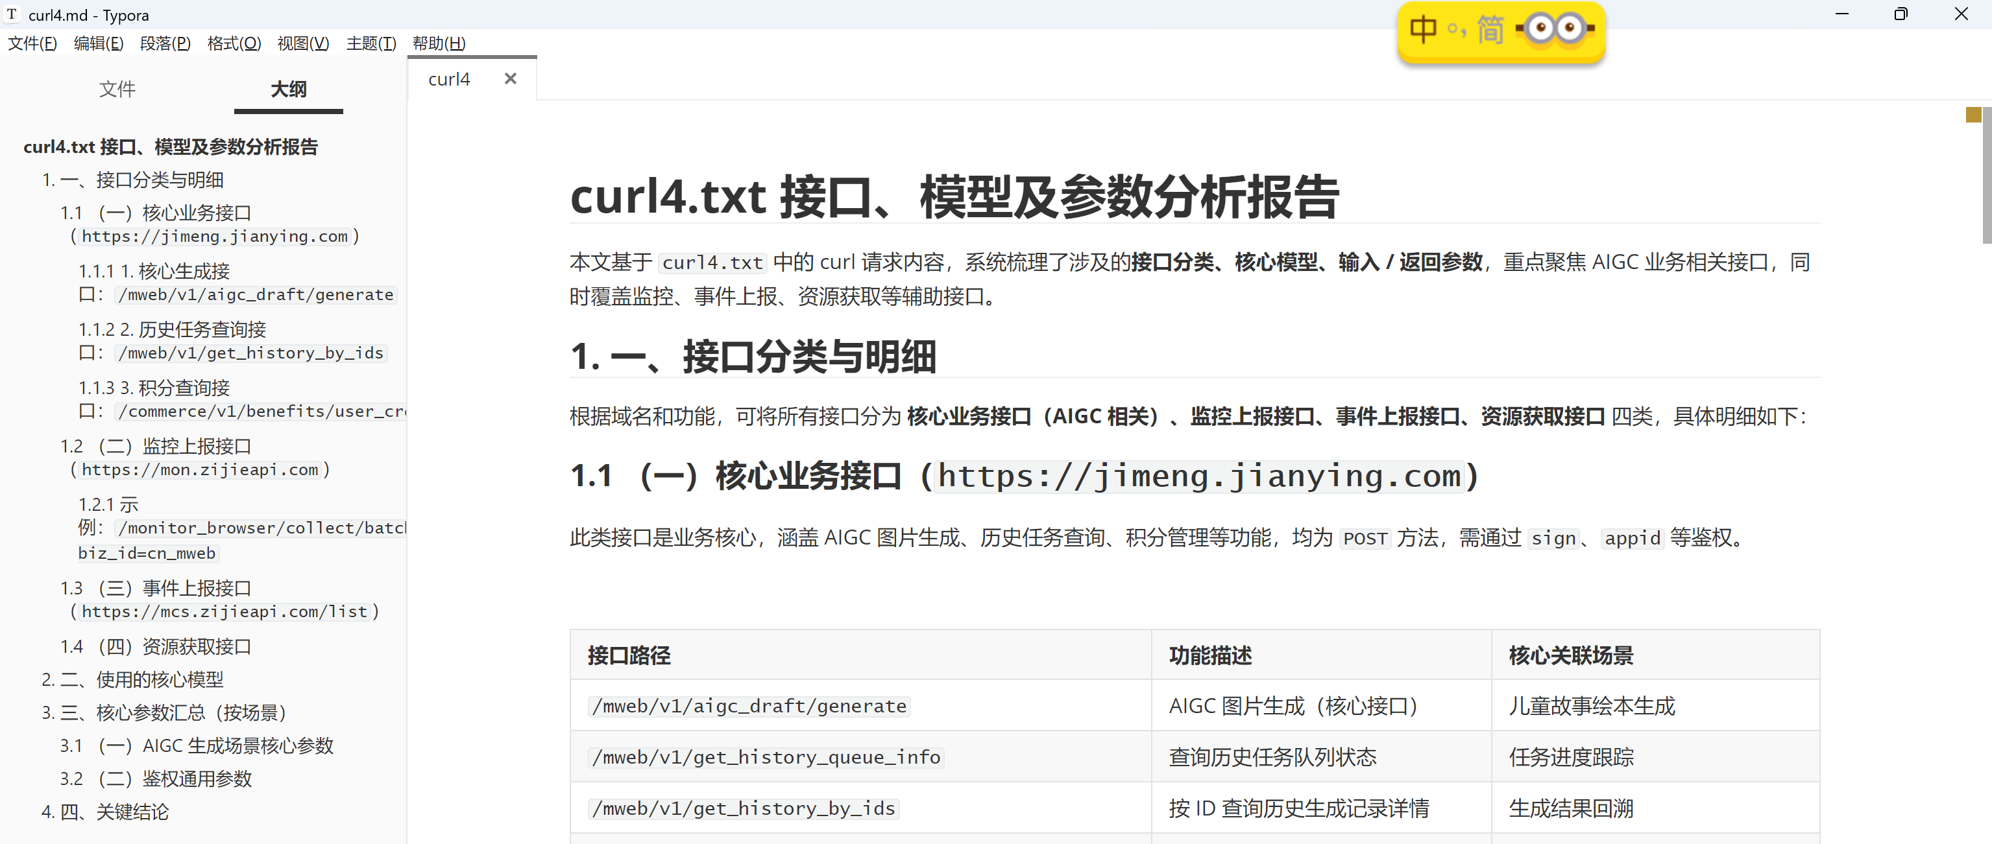1992x844 pixels.
Task: Click the 中 input mode indicator
Action: pos(1422,29)
